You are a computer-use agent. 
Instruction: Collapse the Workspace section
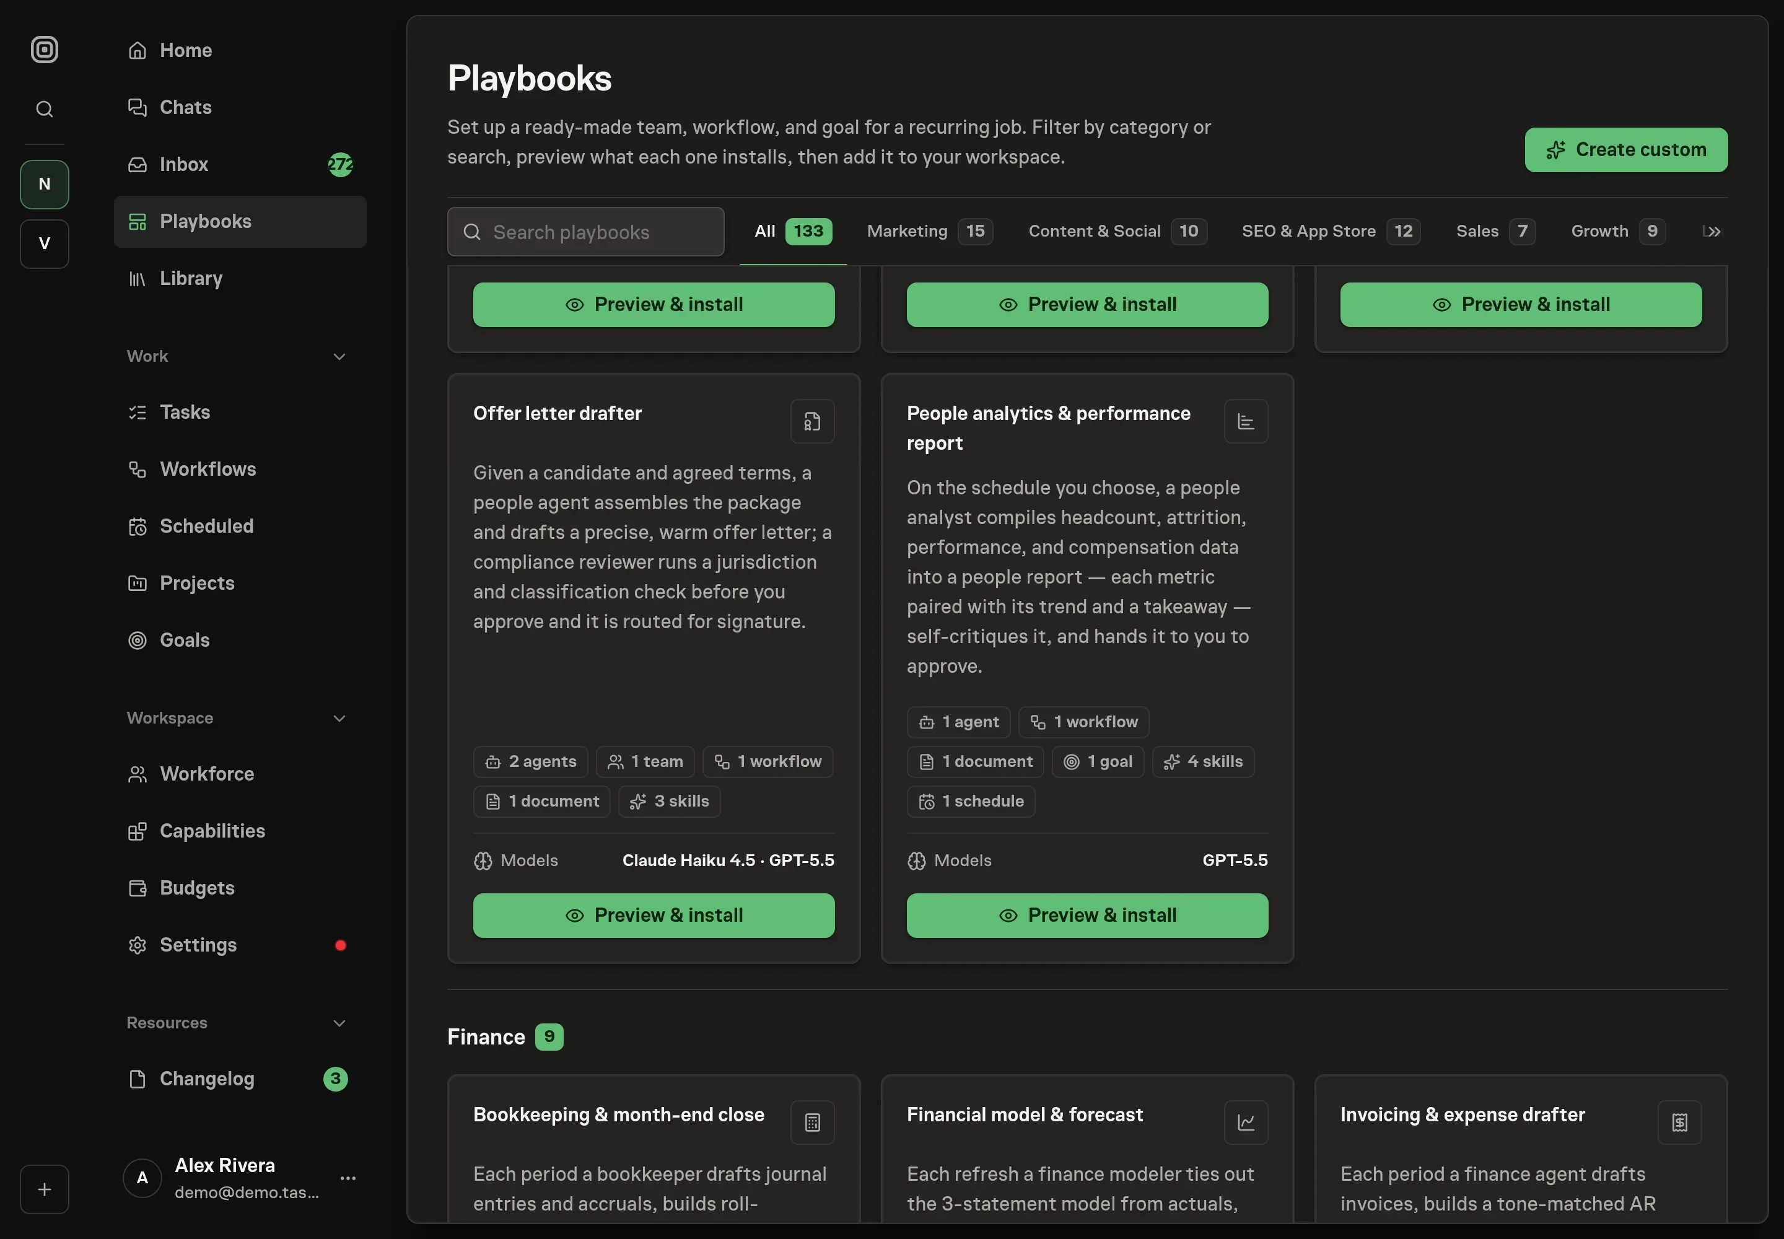[x=339, y=718]
